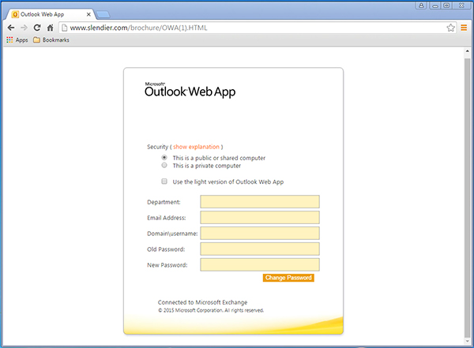Open a new browser tab

[103, 14]
